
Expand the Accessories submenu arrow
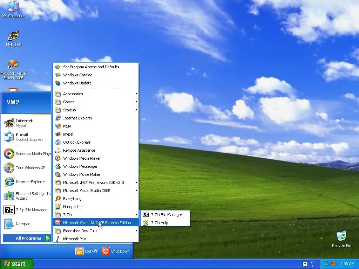(x=136, y=94)
